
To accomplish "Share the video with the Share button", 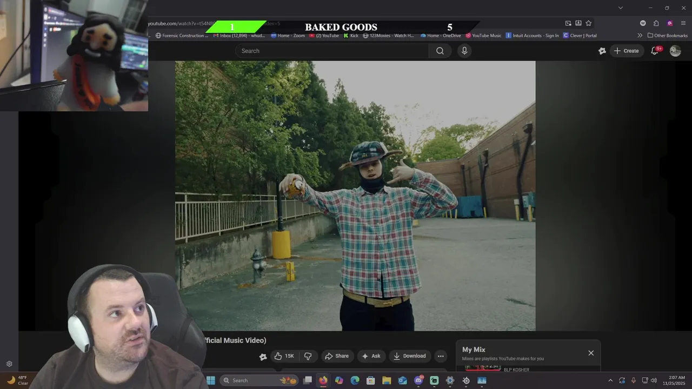I will (x=337, y=356).
